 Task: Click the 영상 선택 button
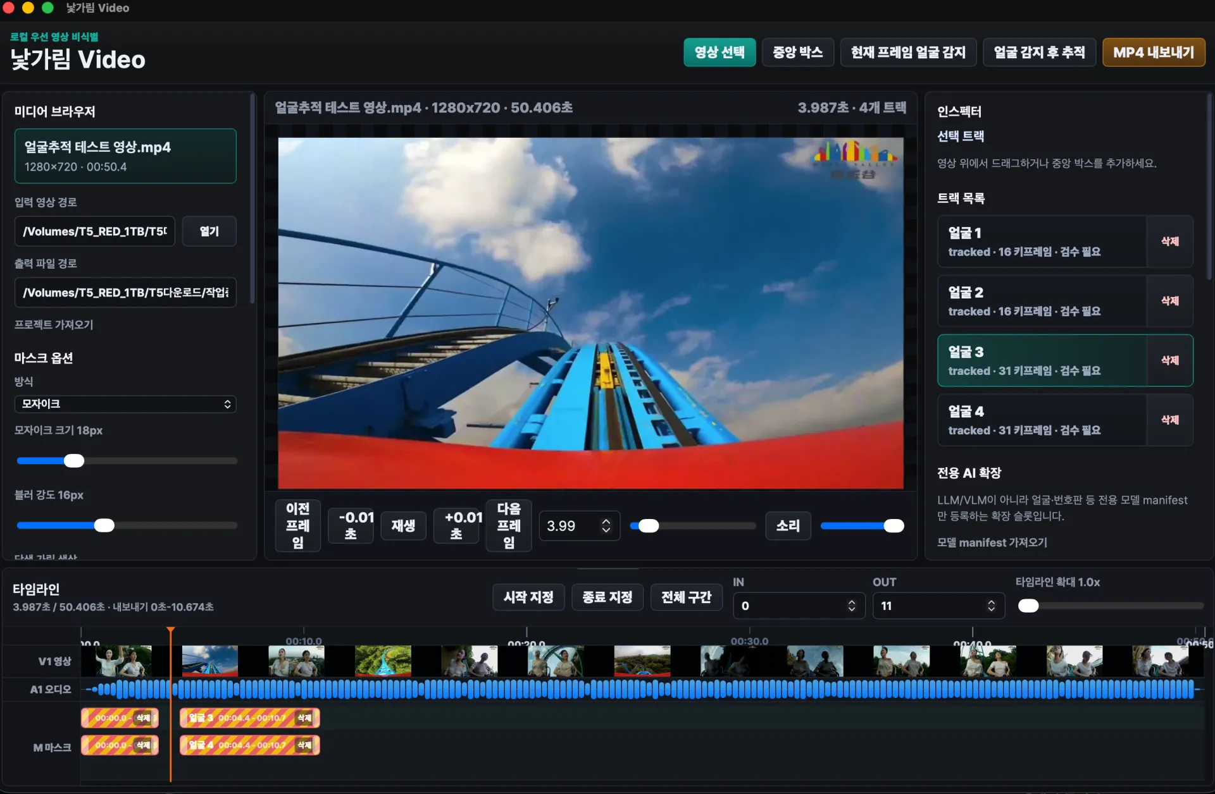tap(720, 52)
